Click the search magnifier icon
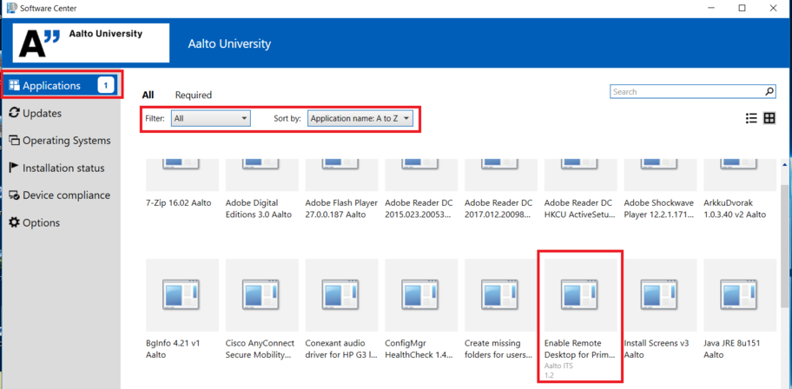Viewport: 792px width, 389px height. pos(769,91)
